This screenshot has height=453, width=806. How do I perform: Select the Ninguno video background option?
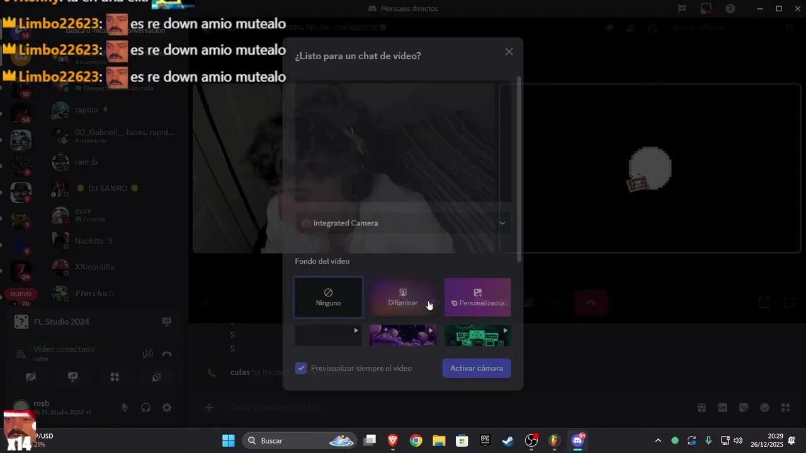(328, 298)
